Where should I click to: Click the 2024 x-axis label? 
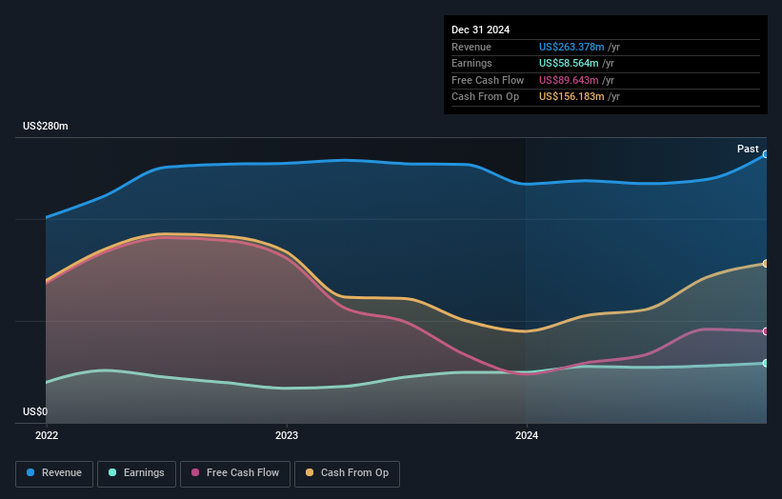coord(527,436)
